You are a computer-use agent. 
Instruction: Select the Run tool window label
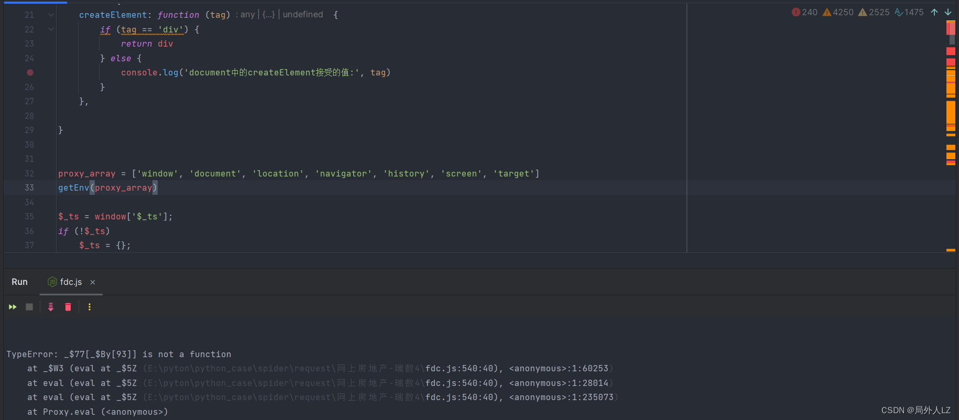pyautogui.click(x=19, y=282)
